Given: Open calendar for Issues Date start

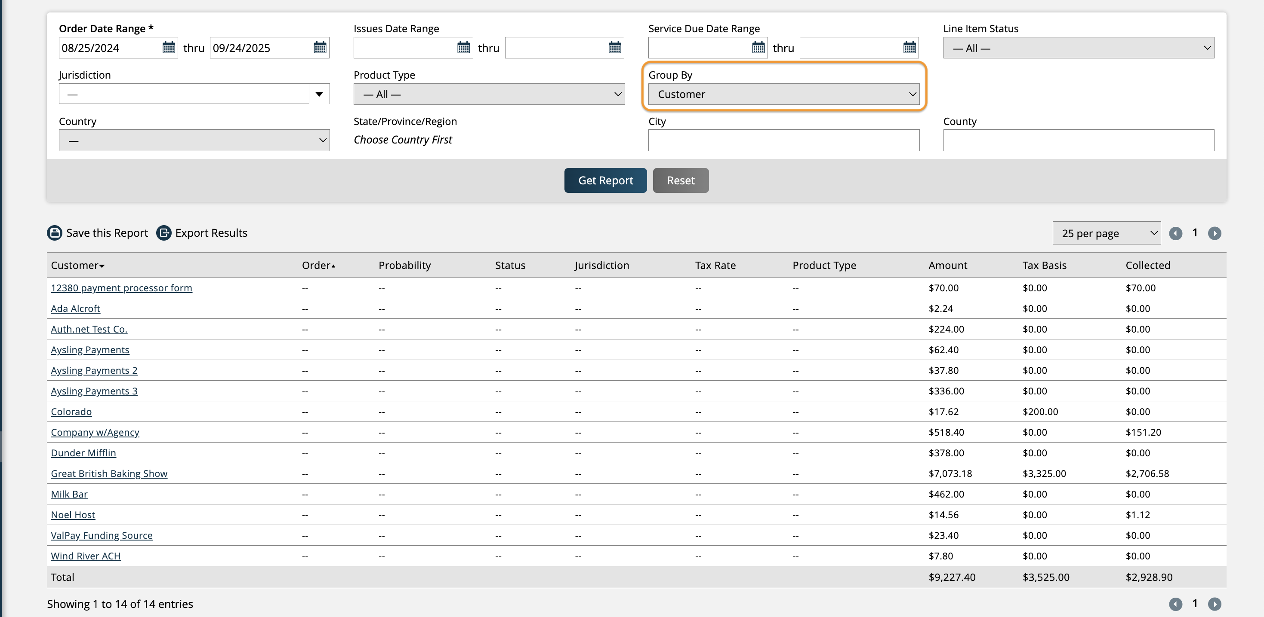Looking at the screenshot, I should [x=463, y=48].
